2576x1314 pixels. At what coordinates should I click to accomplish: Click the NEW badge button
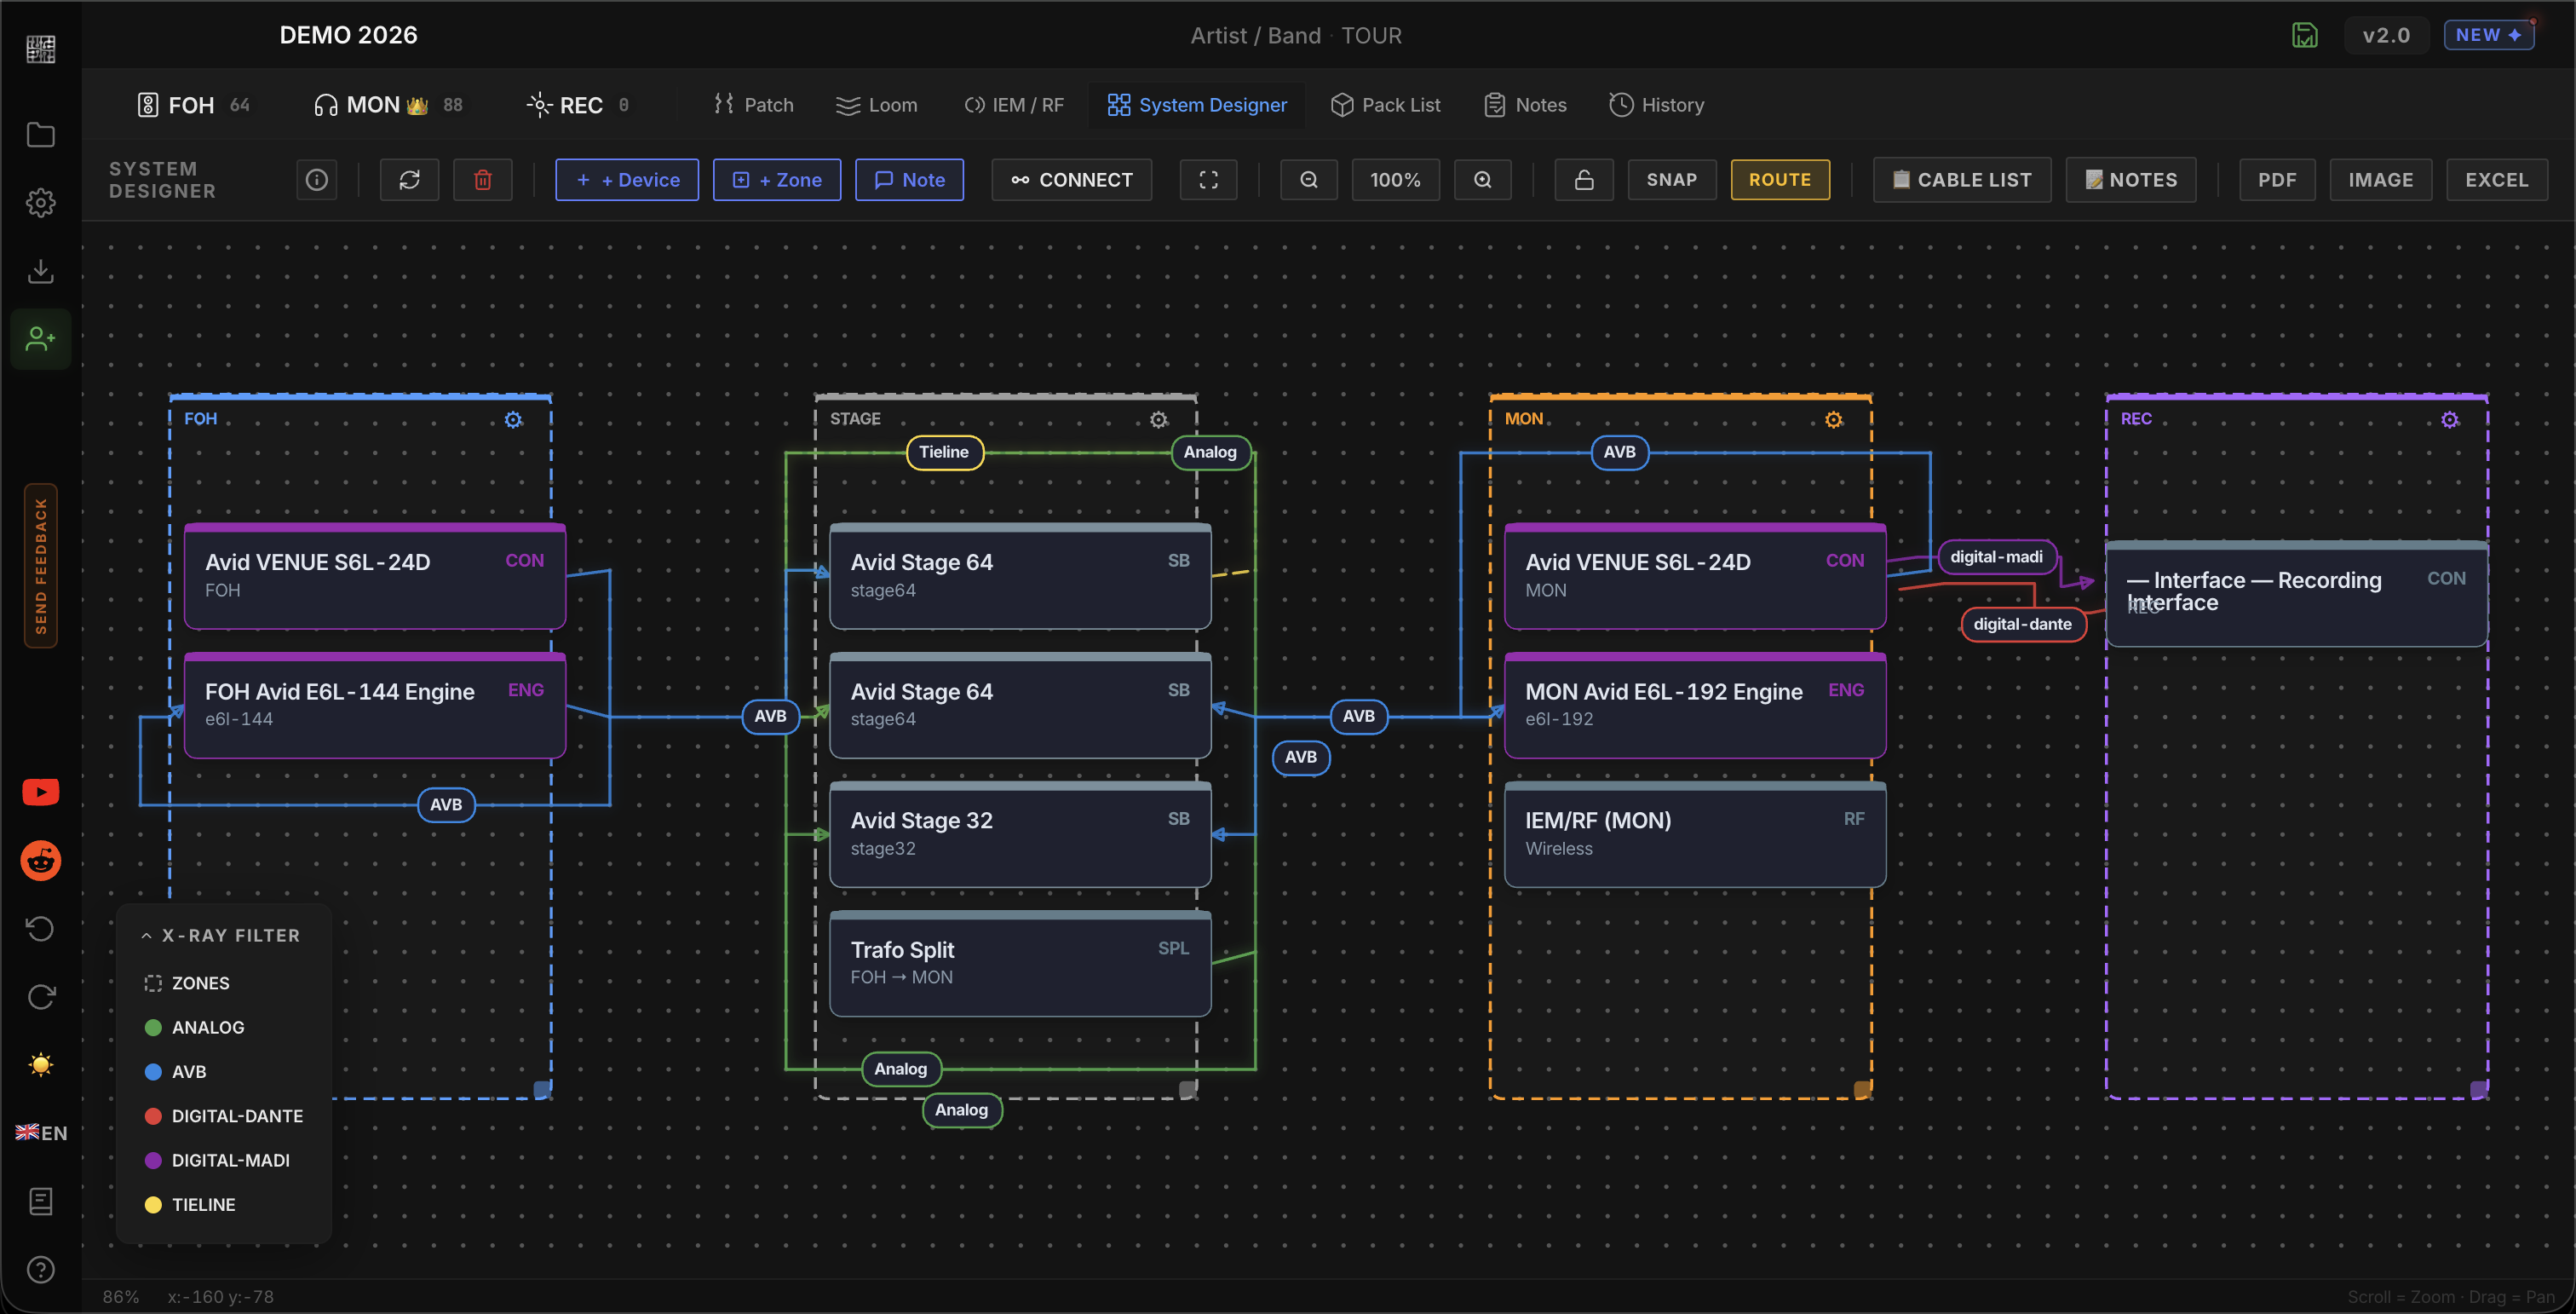click(x=2488, y=35)
